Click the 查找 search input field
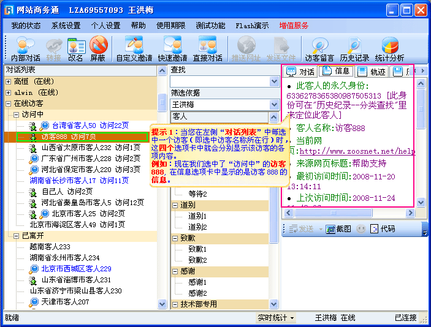 pos(219,81)
